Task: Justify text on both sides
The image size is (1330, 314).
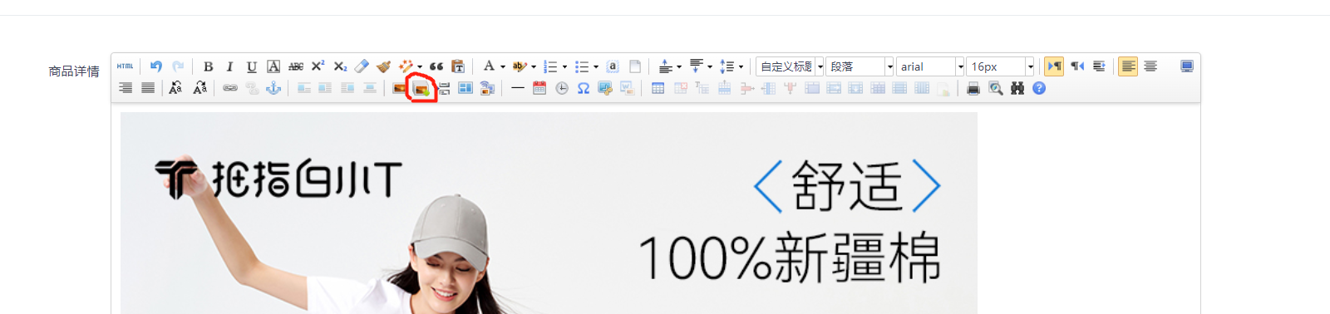Action: (x=148, y=88)
